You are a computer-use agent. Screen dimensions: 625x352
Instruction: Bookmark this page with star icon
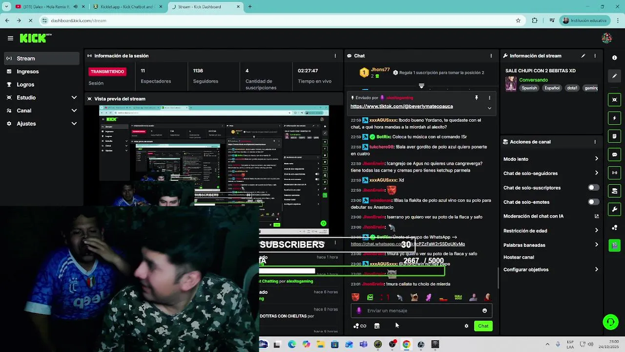point(518,21)
